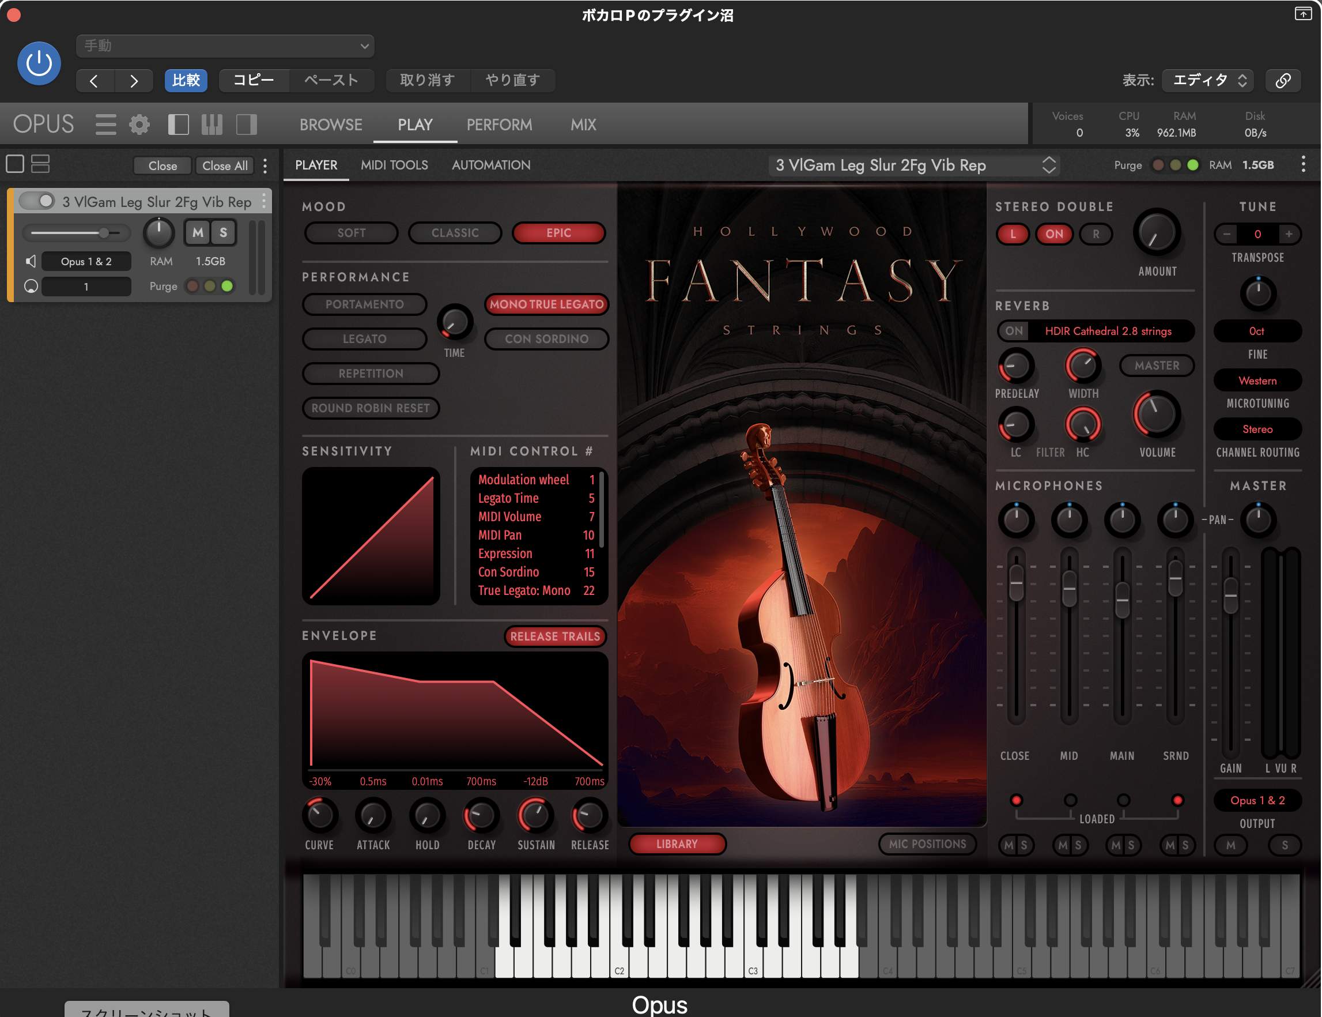Toggle the plugin power bypass button
1322x1017 pixels.
point(39,63)
